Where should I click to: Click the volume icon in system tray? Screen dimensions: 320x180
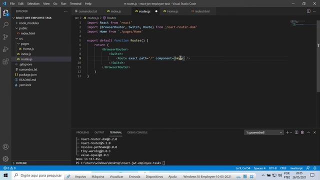(280, 175)
